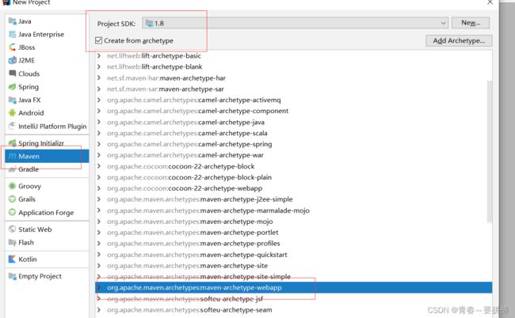This screenshot has width=515, height=318.
Task: Choose Android project type label
Action: 31,113
